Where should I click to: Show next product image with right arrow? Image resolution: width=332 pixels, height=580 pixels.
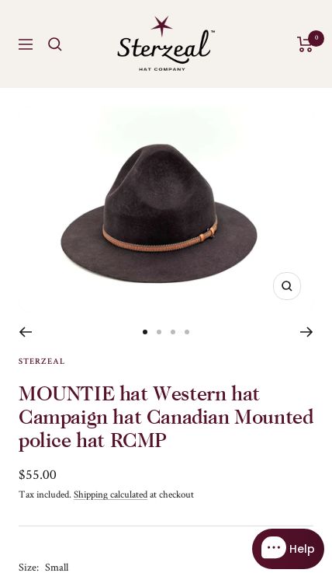point(306,332)
